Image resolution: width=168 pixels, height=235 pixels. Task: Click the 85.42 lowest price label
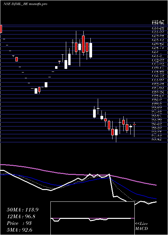pos(157,139)
